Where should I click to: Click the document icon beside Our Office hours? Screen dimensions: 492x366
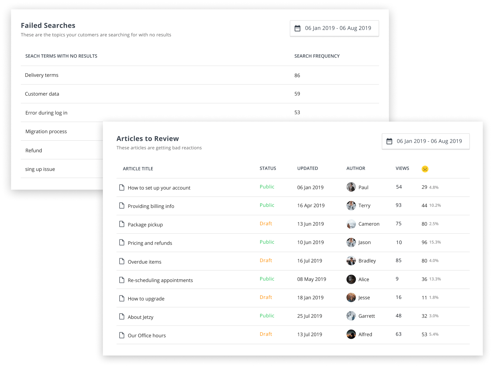122,335
